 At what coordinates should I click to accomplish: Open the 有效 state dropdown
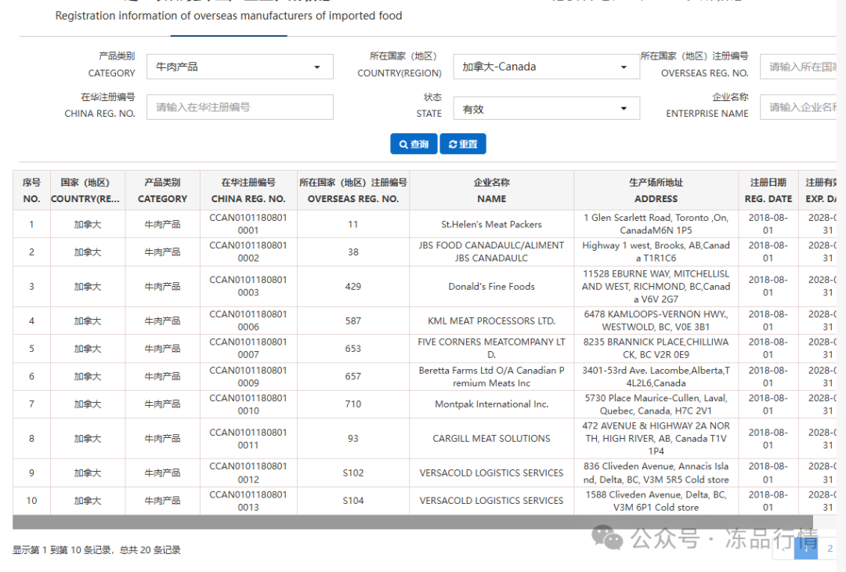click(546, 109)
